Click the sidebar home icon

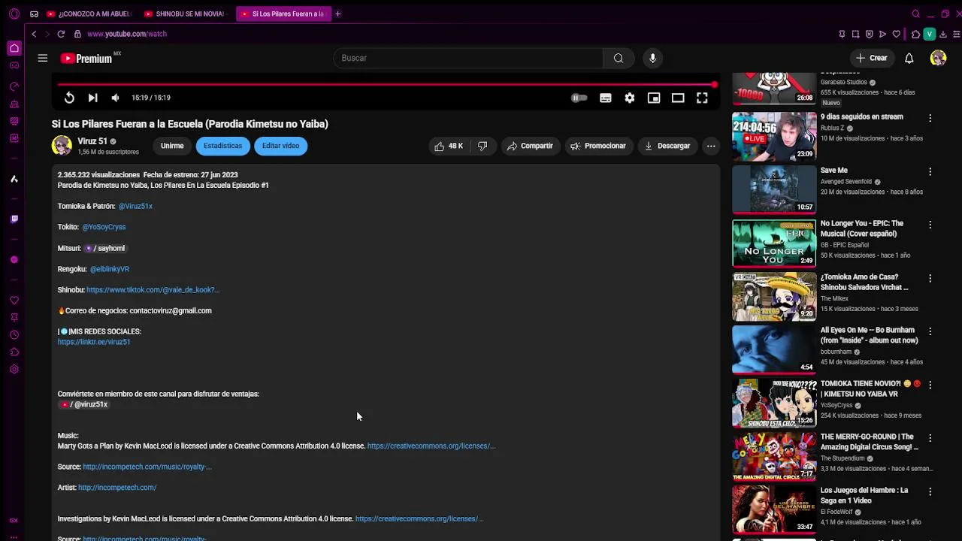(14, 48)
